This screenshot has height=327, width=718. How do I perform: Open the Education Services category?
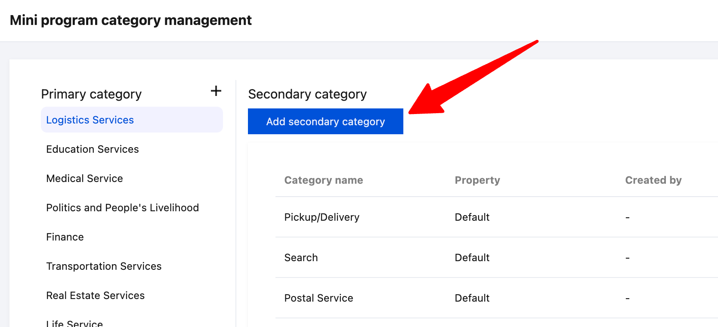tap(93, 149)
